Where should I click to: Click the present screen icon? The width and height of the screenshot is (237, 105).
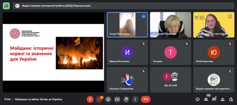117,99
